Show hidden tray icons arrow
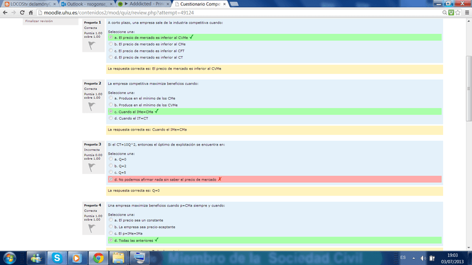This screenshot has width=472, height=265. 414,258
